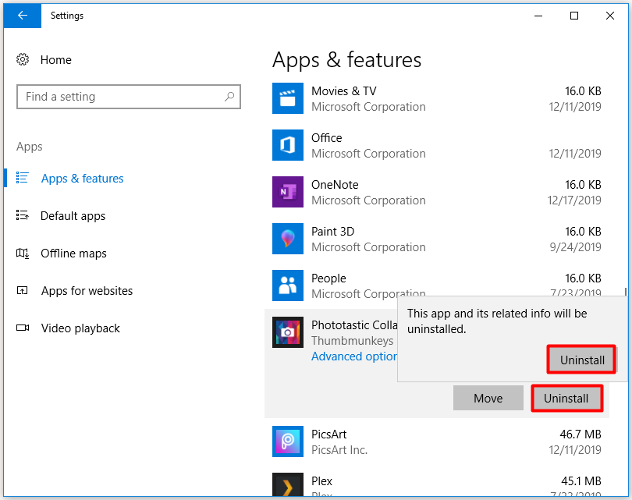Viewport: 632px width, 500px height.
Task: Open Home via the gear icon
Action: pyautogui.click(x=23, y=59)
